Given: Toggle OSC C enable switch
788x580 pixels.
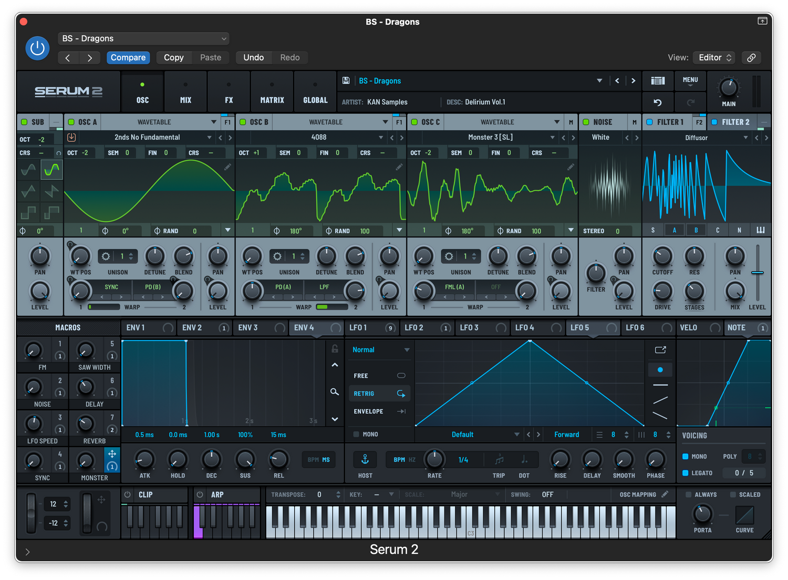Looking at the screenshot, I should point(414,122).
